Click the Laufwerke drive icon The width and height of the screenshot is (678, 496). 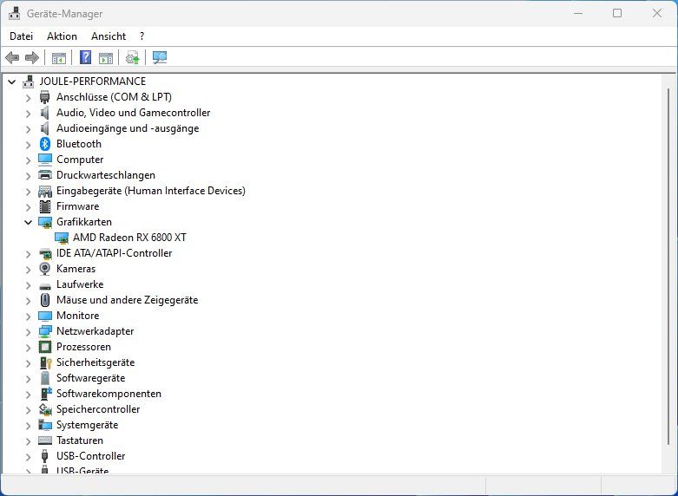[45, 285]
